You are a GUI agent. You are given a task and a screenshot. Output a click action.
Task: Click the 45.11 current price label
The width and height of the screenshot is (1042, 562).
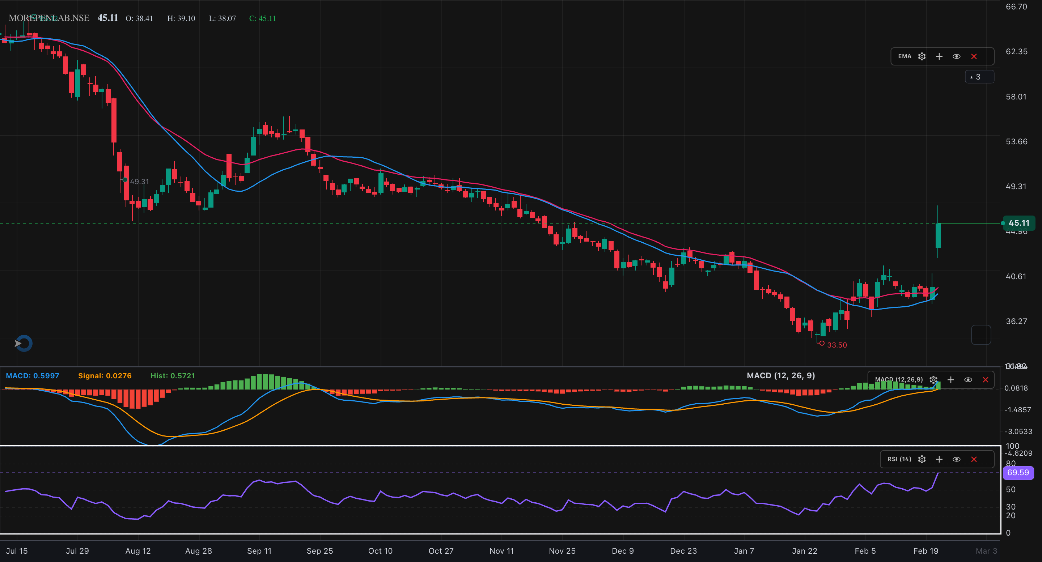point(1018,223)
